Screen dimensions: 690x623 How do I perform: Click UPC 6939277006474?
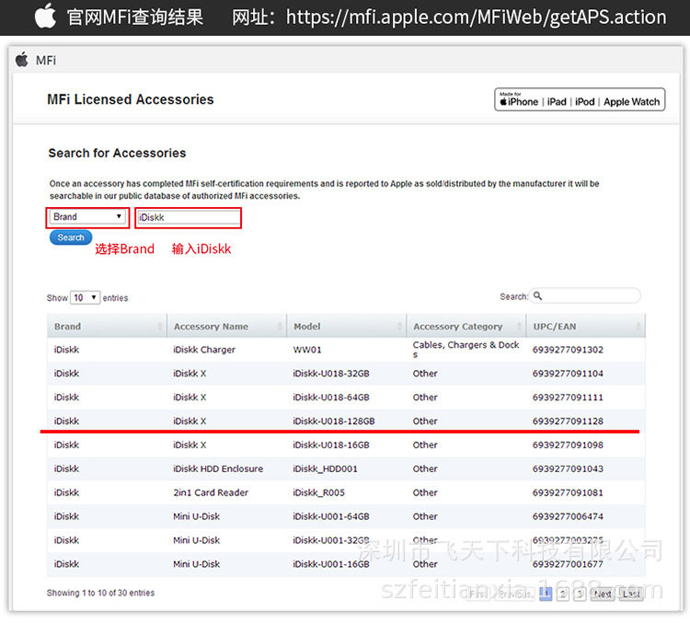[568, 516]
